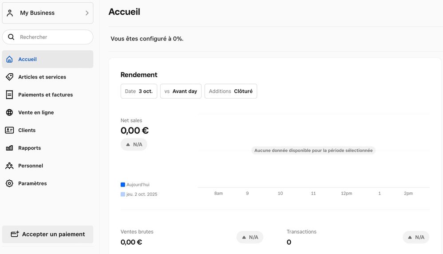Image resolution: width=443 pixels, height=254 pixels.
Task: Click the tag icon for Articles et services
Action: coord(9,77)
